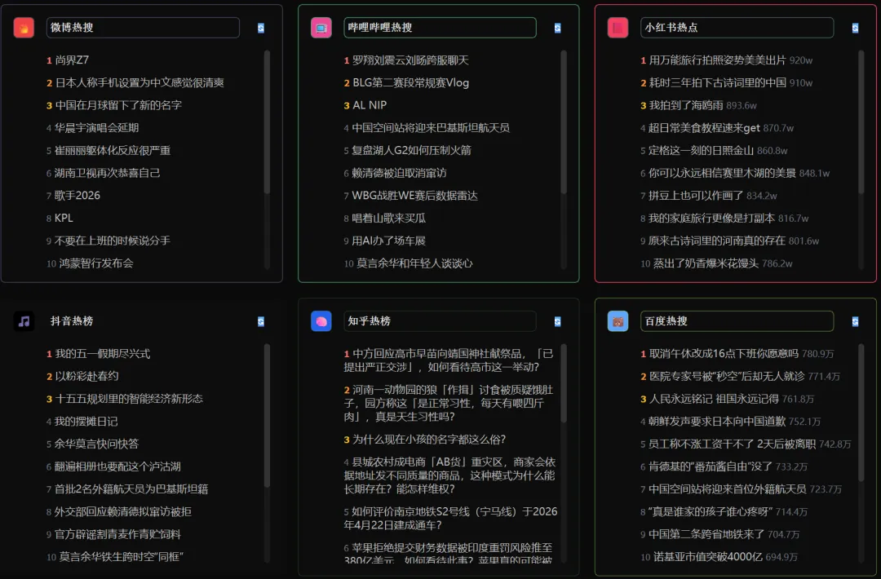Open Xiaohongshu item 拼豆上也可以作画了
Image resolution: width=881 pixels, height=579 pixels.
tap(696, 196)
